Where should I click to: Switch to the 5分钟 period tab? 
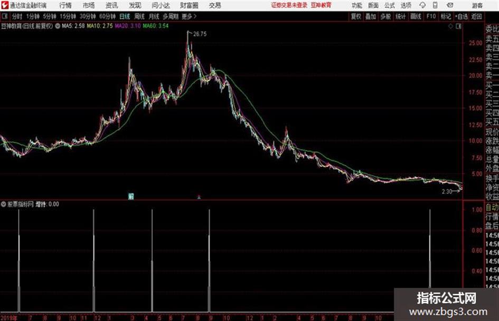(50, 16)
